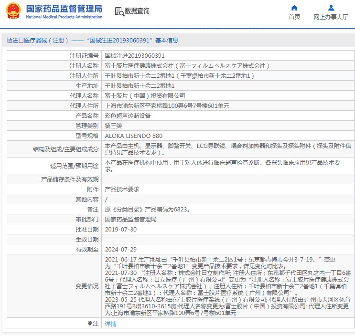The height and width of the screenshot is (336, 355).
Task: Click the 注册证编号 label
Action: 84,56
